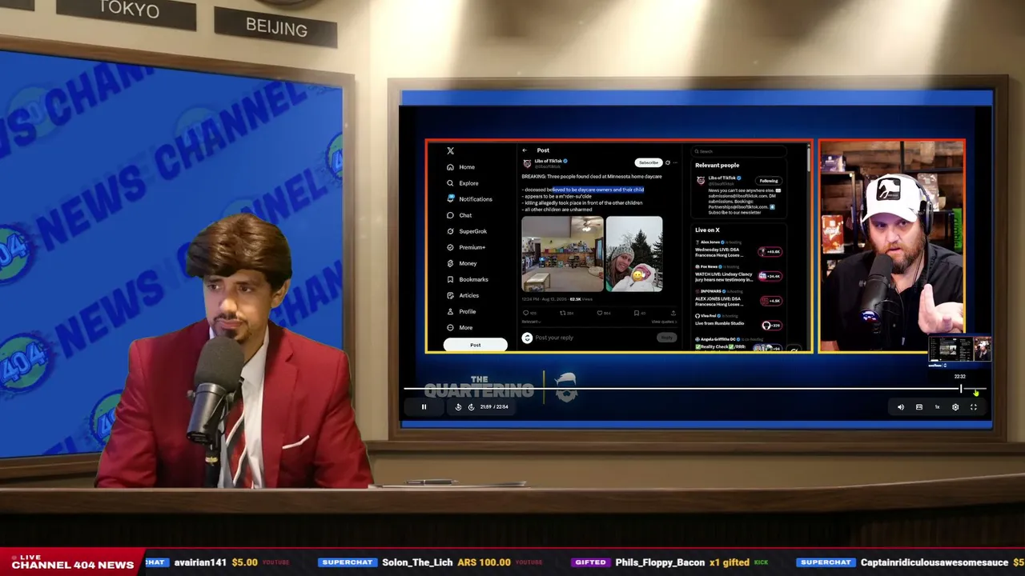The width and height of the screenshot is (1025, 576).
Task: Click the View quotes link
Action: 664,322
